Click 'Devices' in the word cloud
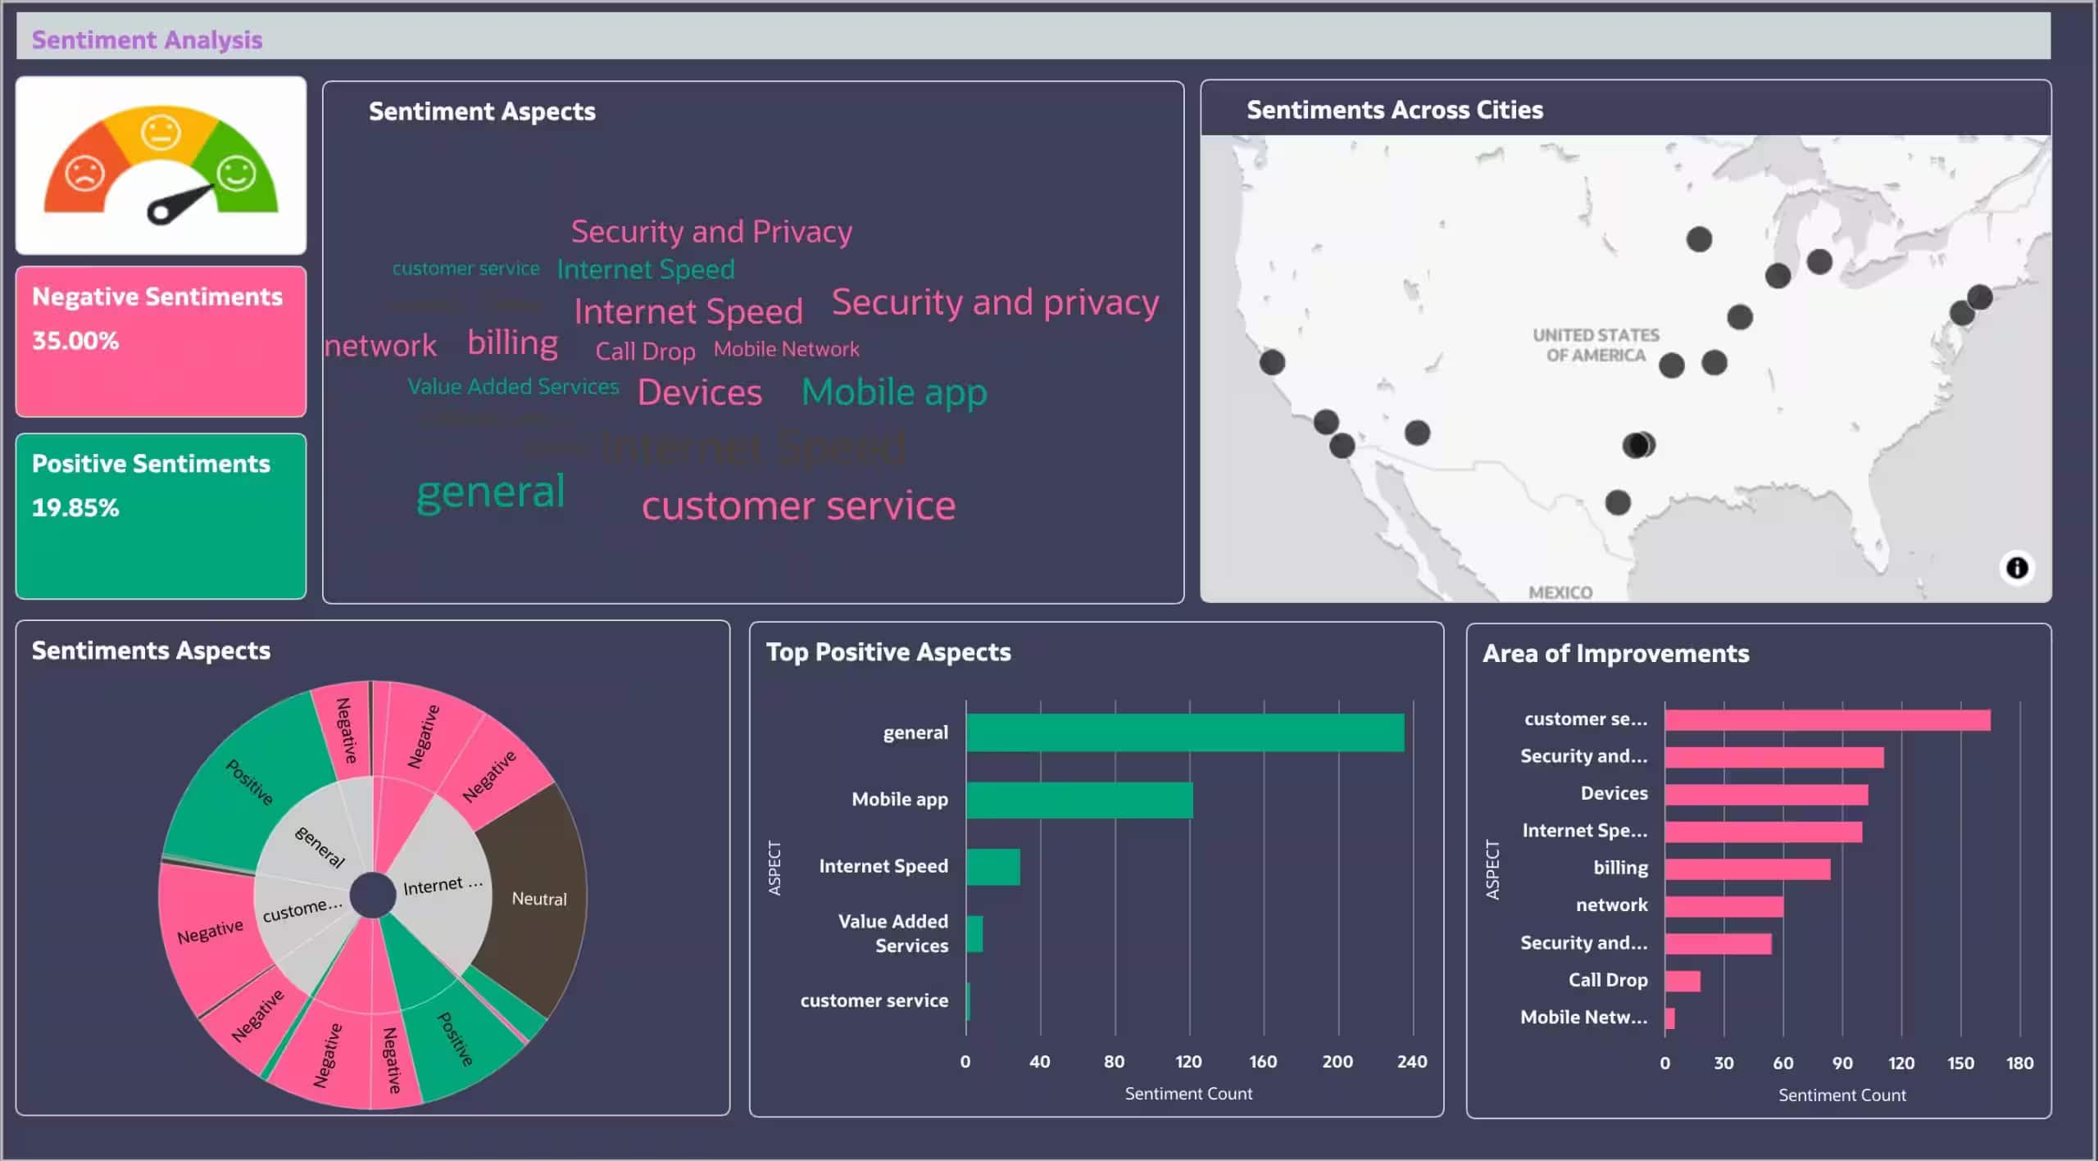The width and height of the screenshot is (2098, 1161). [x=699, y=392]
